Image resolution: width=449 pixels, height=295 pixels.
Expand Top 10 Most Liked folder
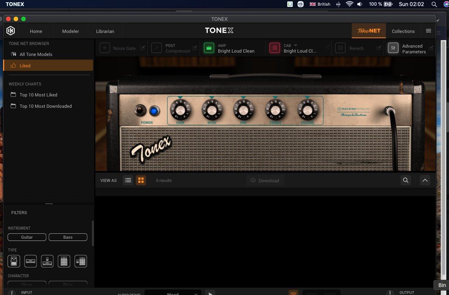[x=38, y=95]
